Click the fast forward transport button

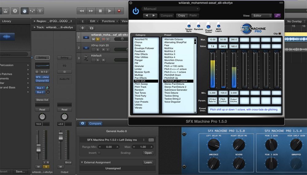tap(91, 11)
